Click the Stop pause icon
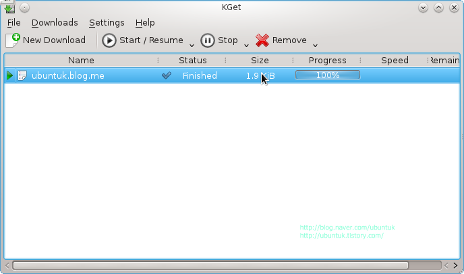 tap(208, 40)
